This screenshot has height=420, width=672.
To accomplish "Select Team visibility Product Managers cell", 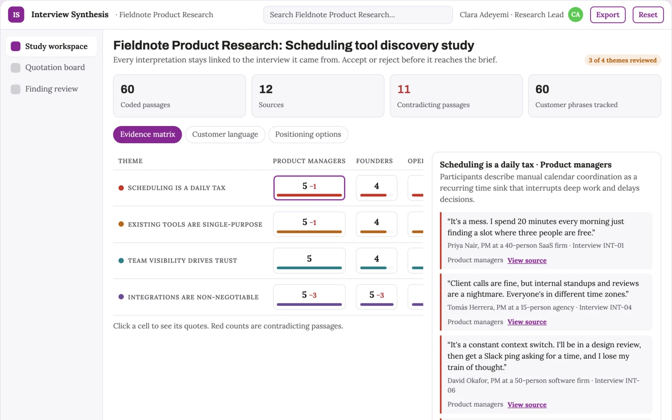I will tap(309, 261).
